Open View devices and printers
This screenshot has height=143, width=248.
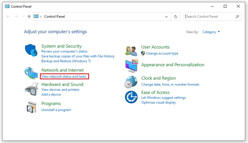pyautogui.click(x=60, y=90)
